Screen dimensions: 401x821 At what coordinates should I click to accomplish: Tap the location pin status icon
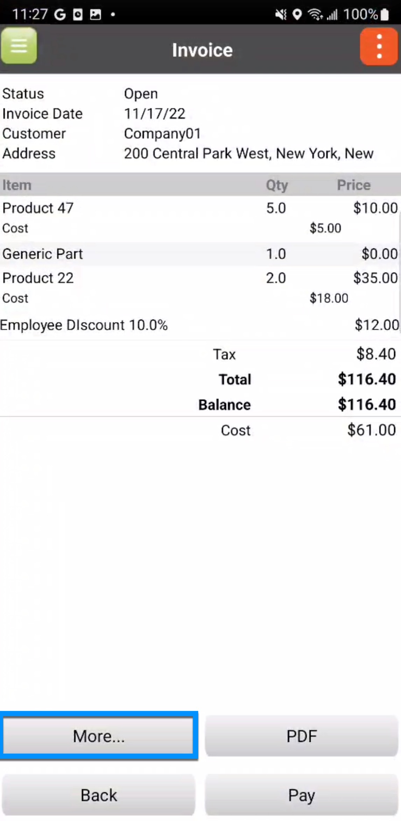[x=297, y=14]
